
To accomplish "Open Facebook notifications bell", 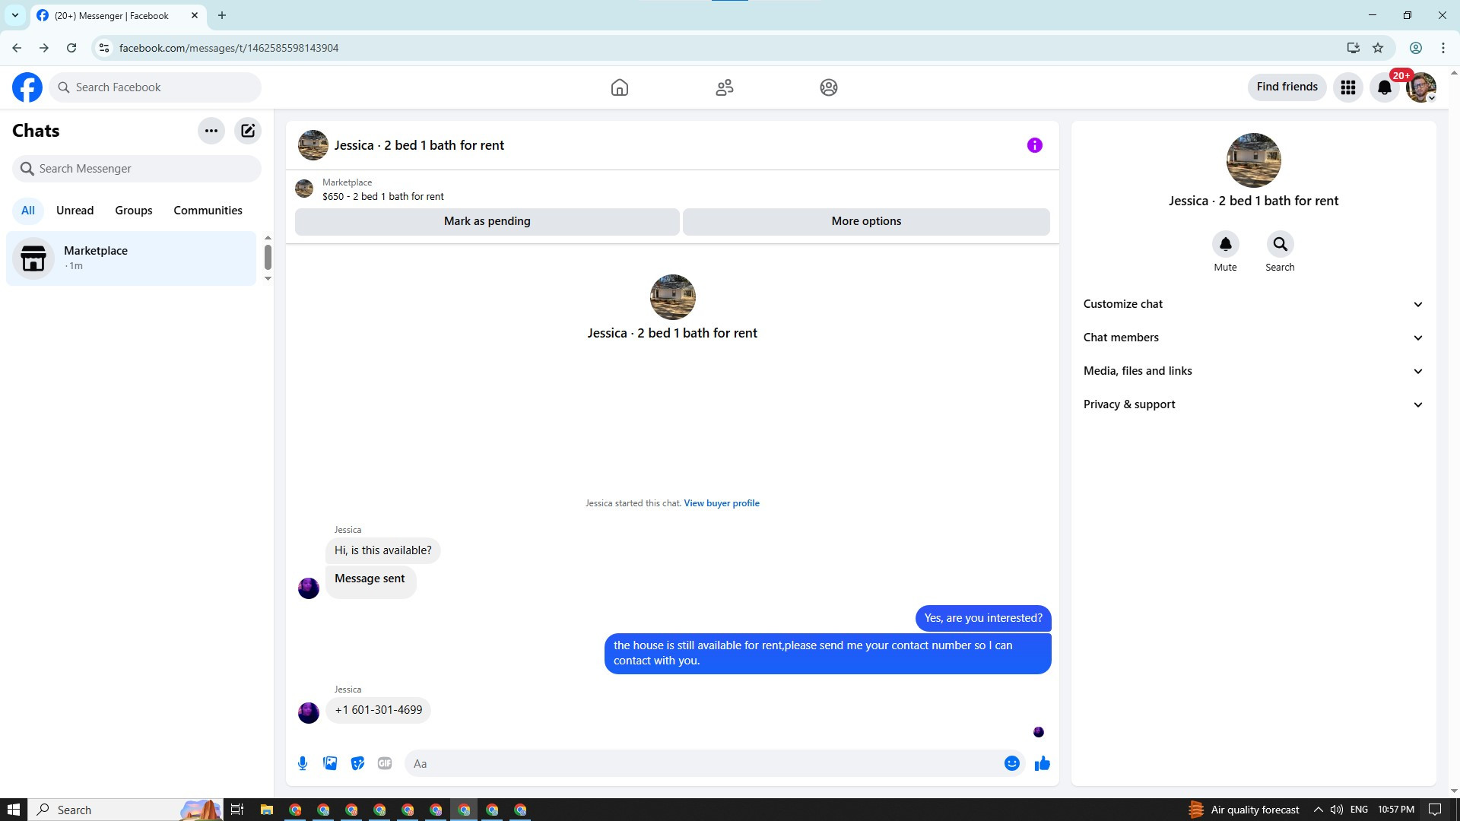I will click(x=1384, y=87).
